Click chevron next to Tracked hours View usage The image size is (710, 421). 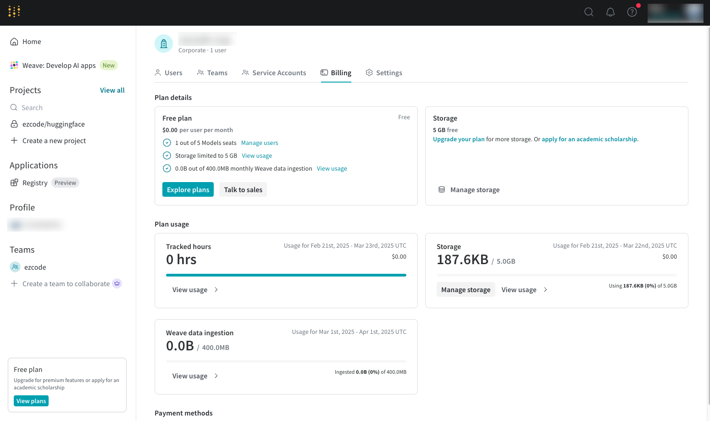coord(216,290)
